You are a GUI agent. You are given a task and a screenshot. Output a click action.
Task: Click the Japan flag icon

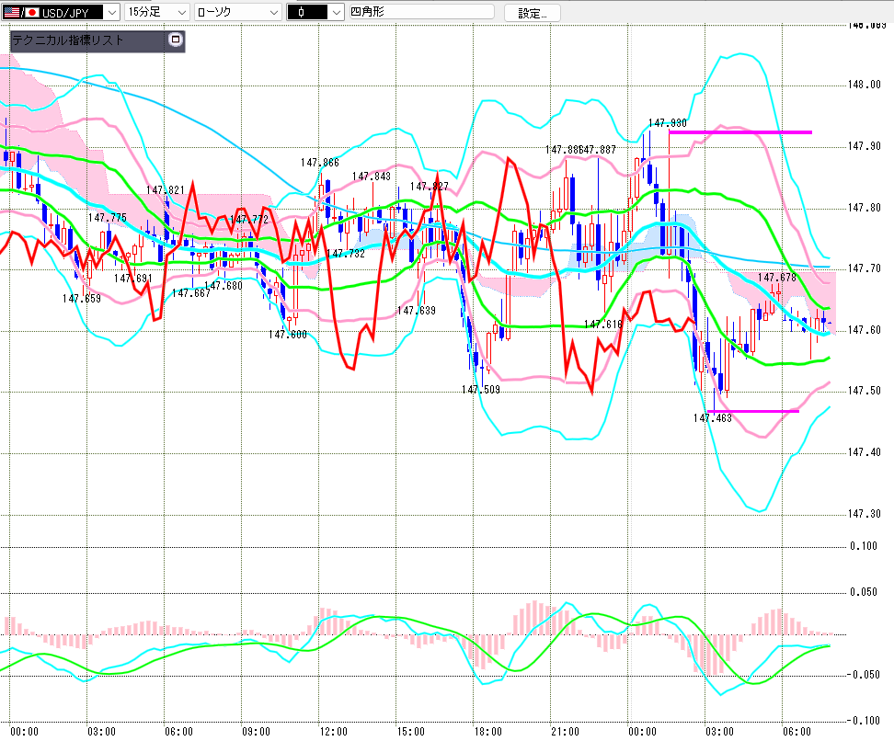pos(33,12)
